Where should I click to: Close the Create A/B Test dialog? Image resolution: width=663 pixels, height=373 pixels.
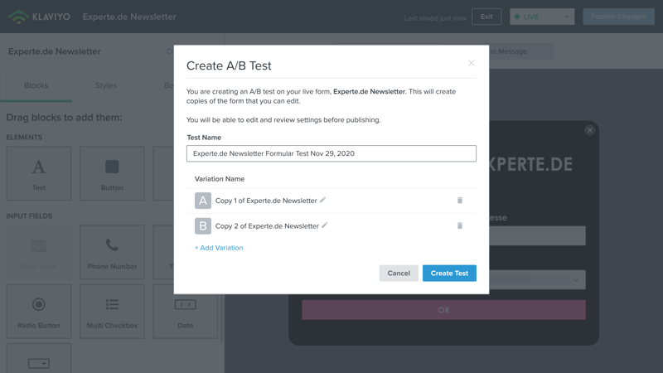coord(471,63)
